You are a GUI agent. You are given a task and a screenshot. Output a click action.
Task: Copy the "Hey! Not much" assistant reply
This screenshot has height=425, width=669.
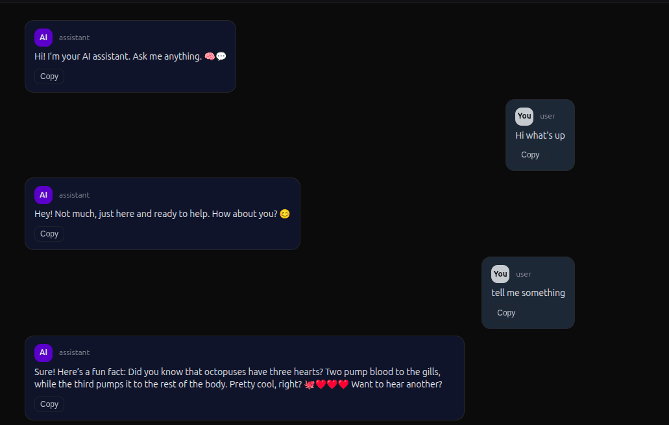(49, 234)
